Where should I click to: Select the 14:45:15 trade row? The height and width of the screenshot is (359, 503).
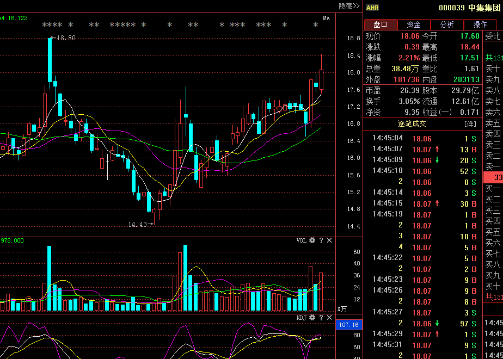point(423,204)
